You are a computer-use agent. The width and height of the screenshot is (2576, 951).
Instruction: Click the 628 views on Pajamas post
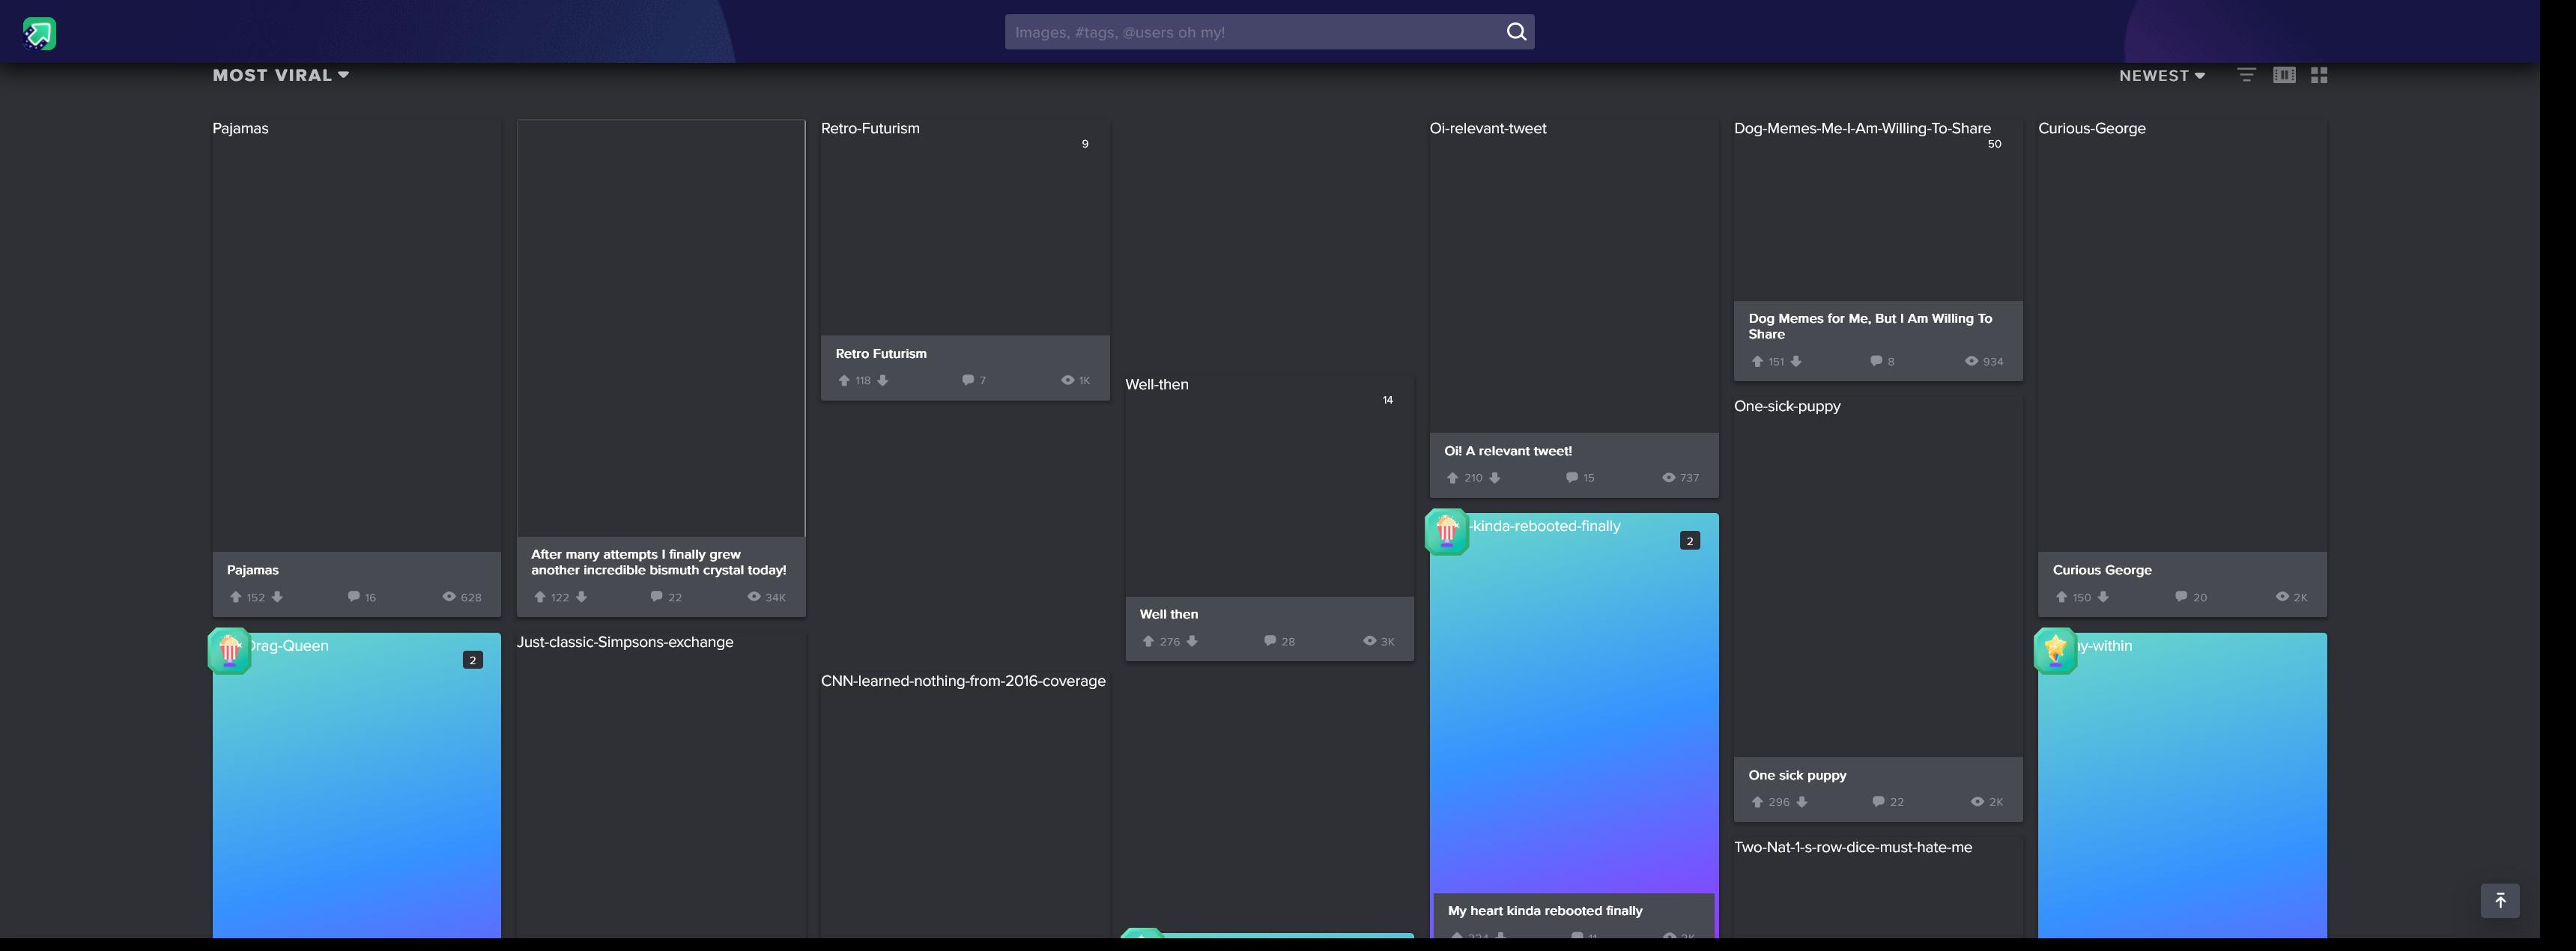(x=462, y=597)
